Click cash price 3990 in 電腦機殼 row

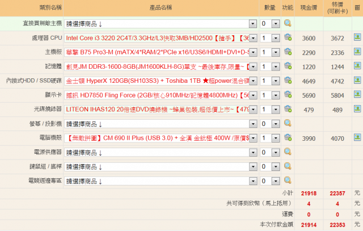pyautogui.click(x=309, y=138)
